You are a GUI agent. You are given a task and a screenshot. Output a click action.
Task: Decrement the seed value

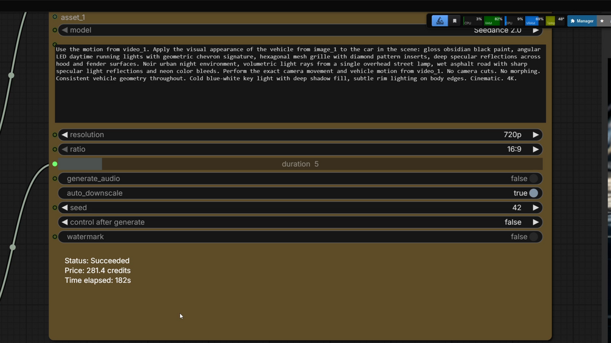point(64,208)
